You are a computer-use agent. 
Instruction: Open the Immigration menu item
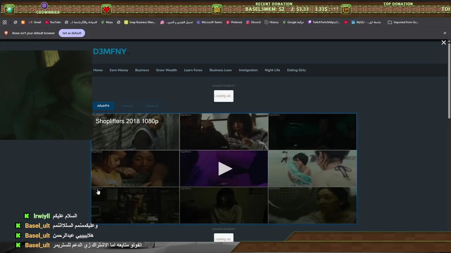click(248, 70)
